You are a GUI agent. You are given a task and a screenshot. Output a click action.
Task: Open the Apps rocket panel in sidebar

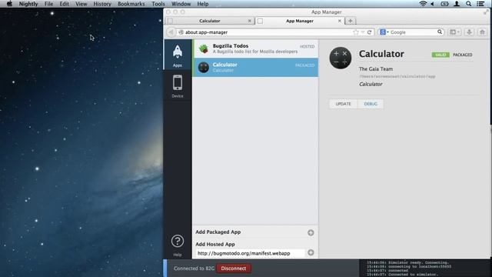click(178, 55)
